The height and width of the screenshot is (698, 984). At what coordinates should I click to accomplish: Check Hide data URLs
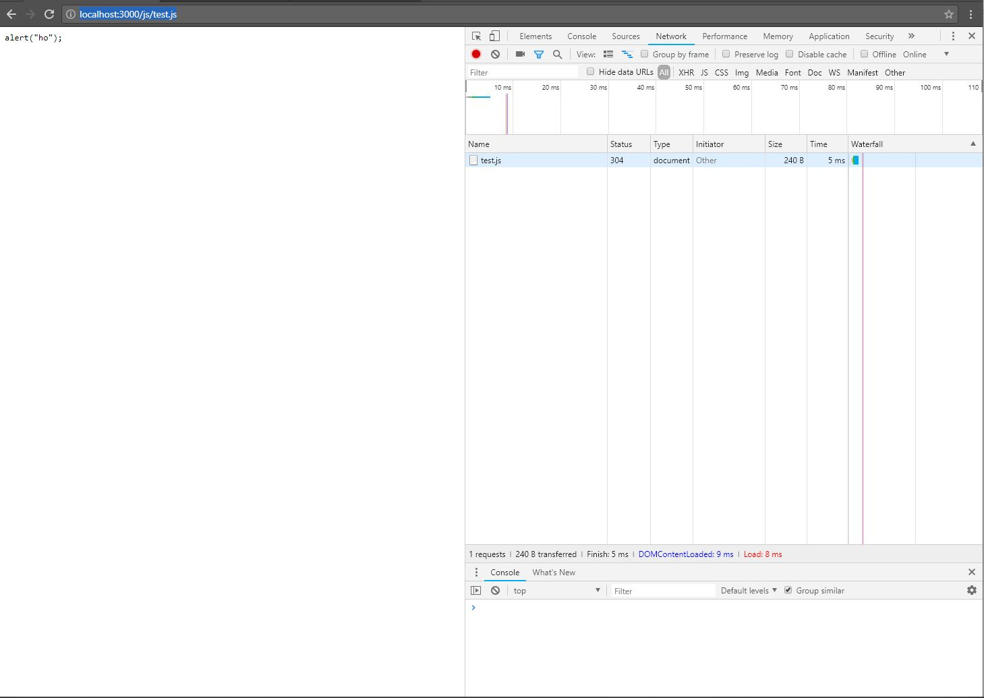(x=591, y=71)
